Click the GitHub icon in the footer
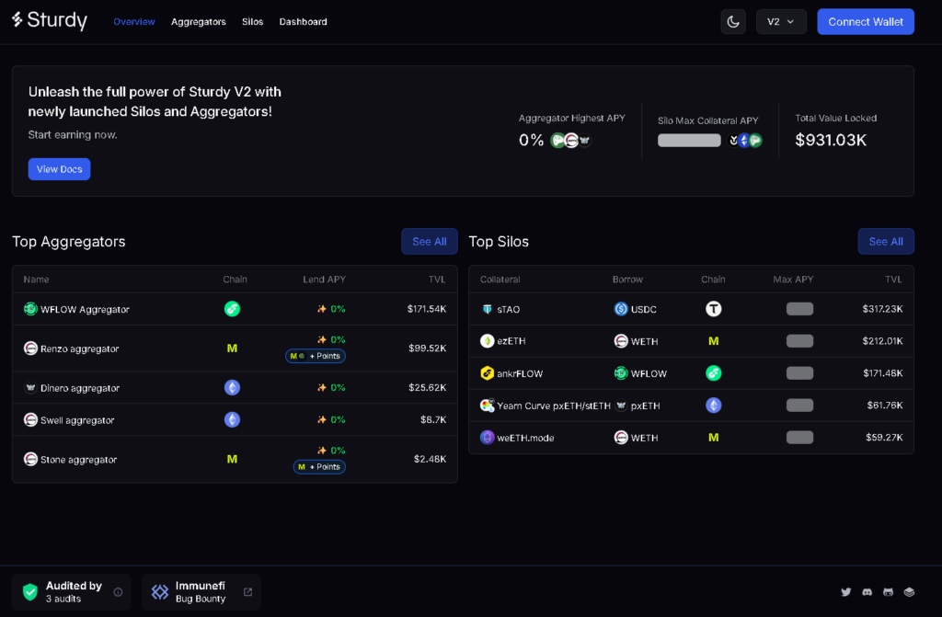Viewport: 942px width, 617px height. 888,592
